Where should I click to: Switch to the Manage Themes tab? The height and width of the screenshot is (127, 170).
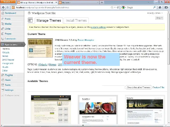(x=49, y=21)
